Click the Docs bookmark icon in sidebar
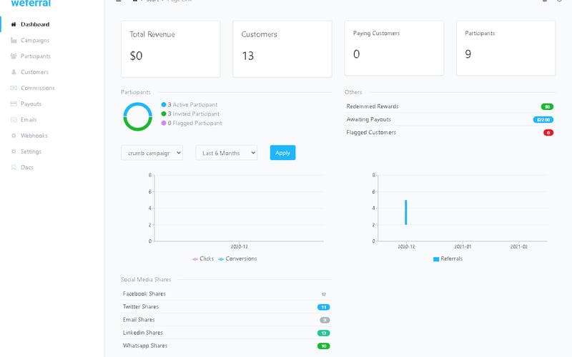This screenshot has width=572, height=357. 14,168
